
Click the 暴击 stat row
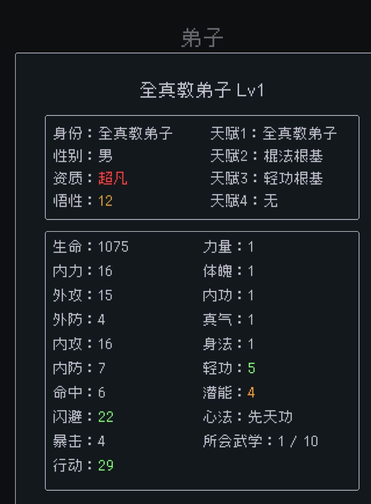point(79,441)
